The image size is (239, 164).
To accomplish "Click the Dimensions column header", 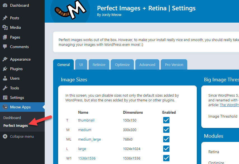I will pyautogui.click(x=133, y=112).
